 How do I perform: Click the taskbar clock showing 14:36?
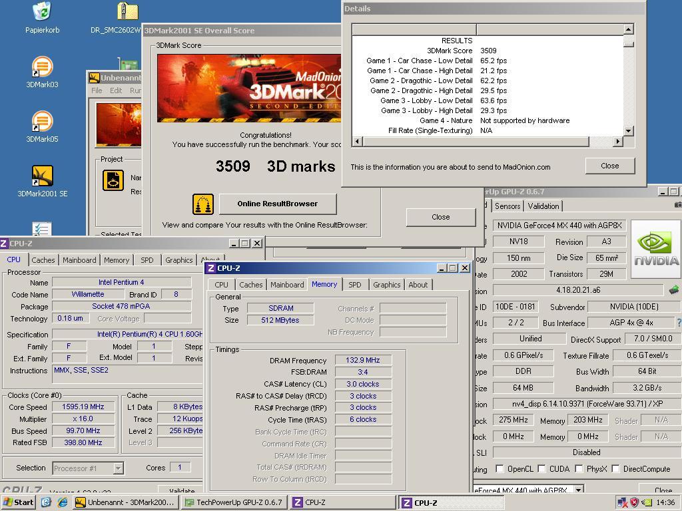(x=665, y=502)
